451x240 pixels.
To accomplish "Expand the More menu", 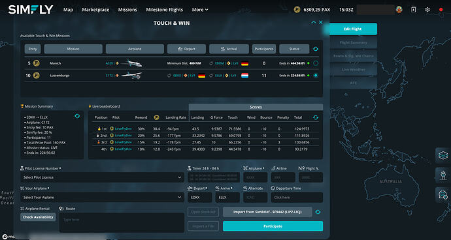I will pos(200,10).
